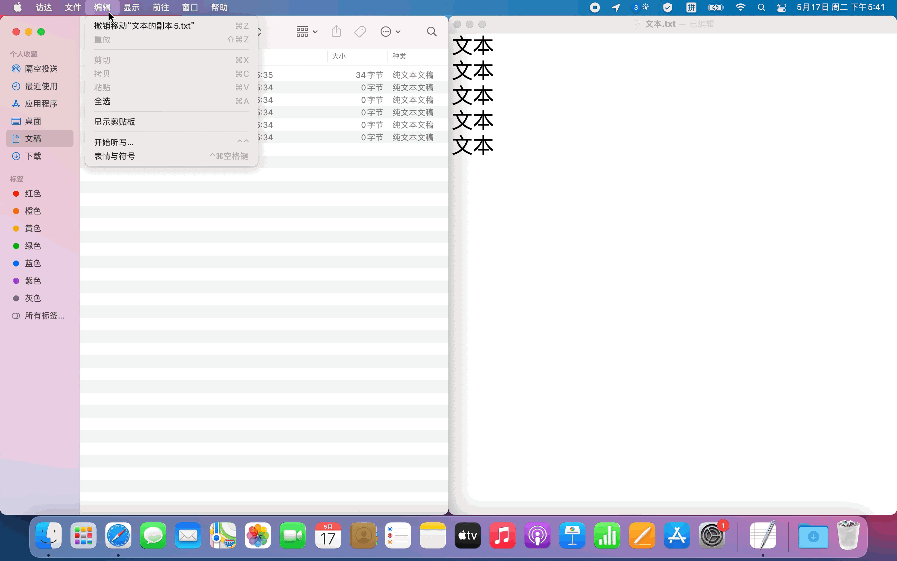Open the 显示 menu in menu bar

pos(131,7)
